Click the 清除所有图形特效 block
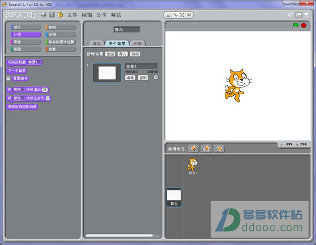This screenshot has width=316, height=245. 22,106
